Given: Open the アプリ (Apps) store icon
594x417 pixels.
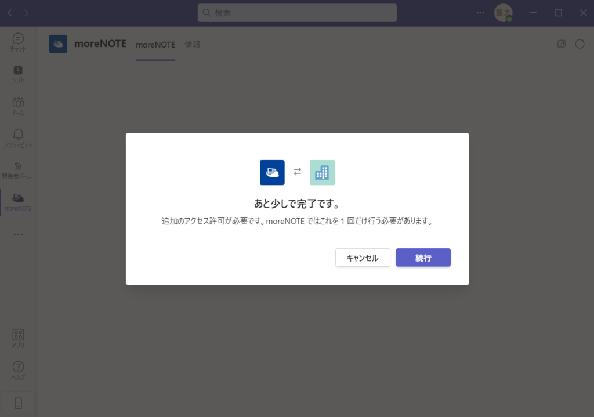Looking at the screenshot, I should [18, 338].
